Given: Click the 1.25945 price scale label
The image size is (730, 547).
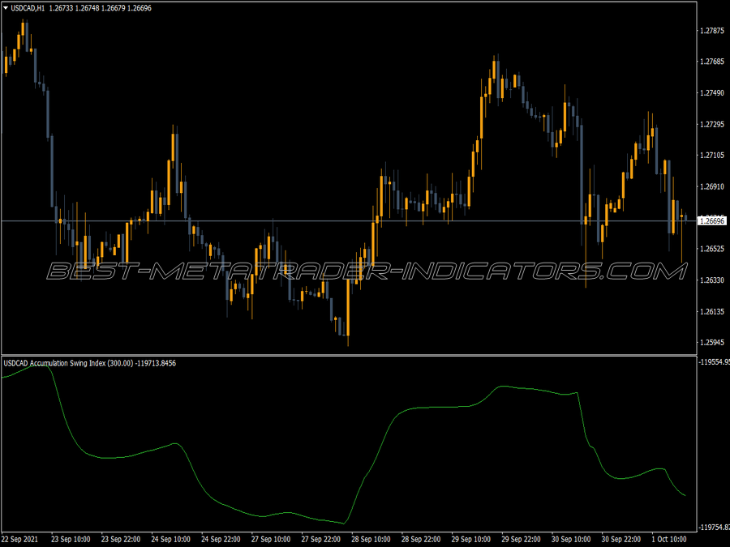Looking at the screenshot, I should 712,342.
